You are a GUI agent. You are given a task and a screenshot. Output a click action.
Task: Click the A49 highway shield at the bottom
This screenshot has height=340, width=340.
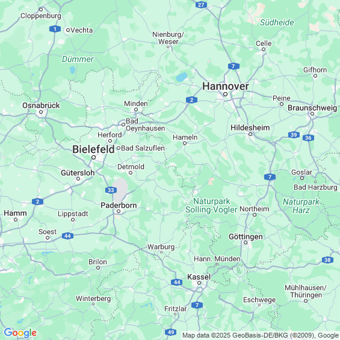pos(171,332)
